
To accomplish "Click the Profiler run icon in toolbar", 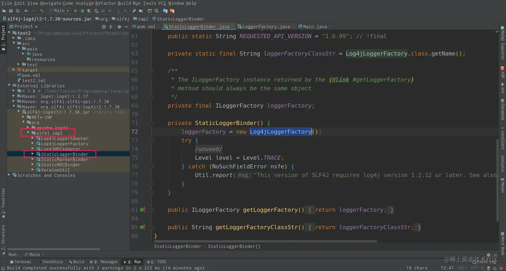I will (x=96, y=11).
